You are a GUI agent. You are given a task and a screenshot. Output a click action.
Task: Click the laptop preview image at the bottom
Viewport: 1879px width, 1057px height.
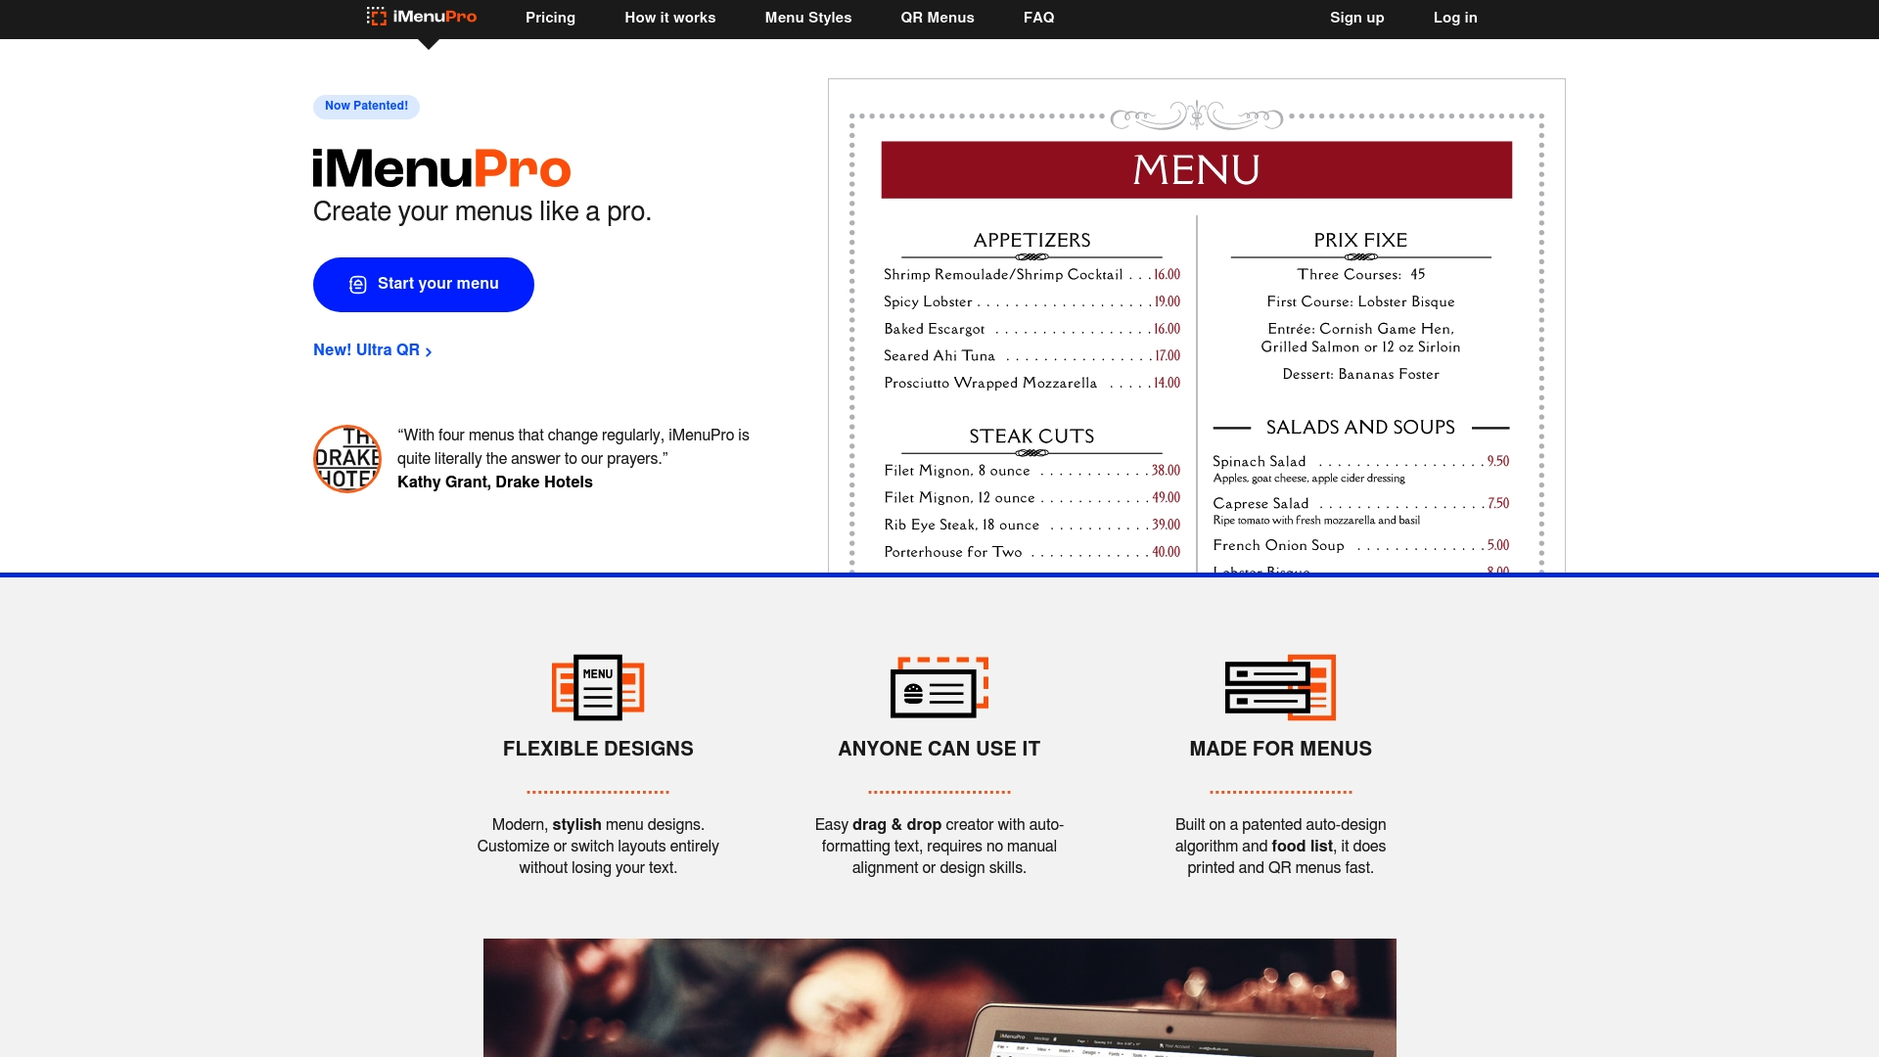939,997
